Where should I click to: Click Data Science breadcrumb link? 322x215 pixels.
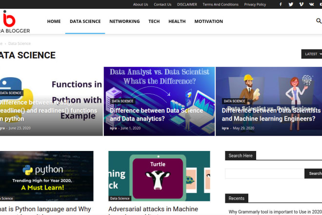20,43
